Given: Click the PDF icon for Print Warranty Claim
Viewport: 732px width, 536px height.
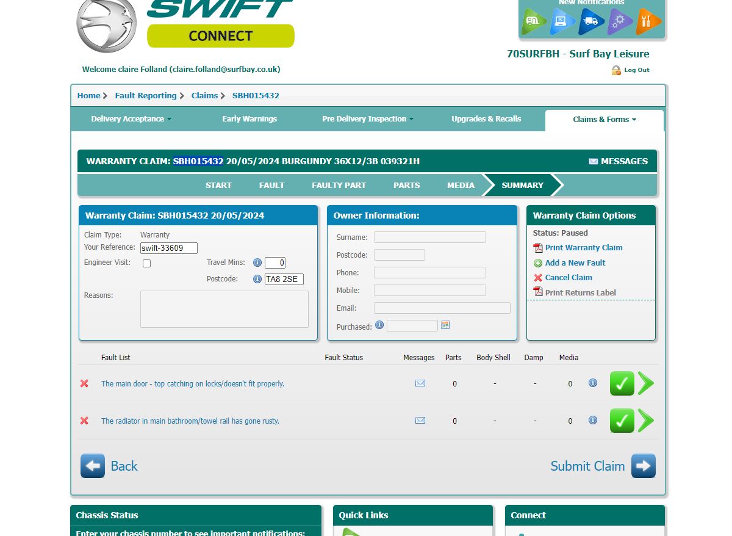Looking at the screenshot, I should [x=538, y=248].
